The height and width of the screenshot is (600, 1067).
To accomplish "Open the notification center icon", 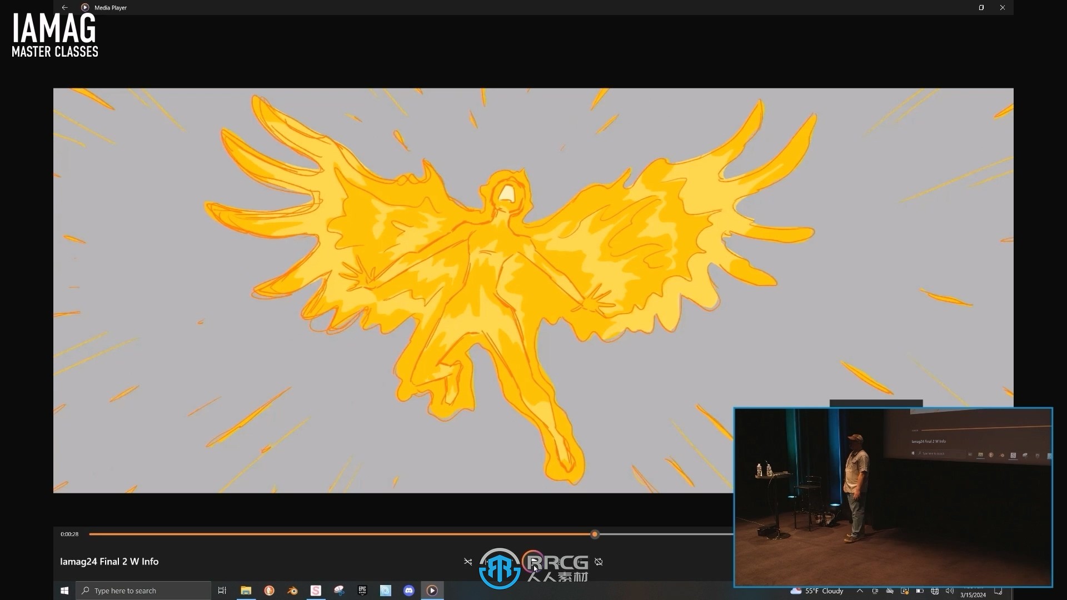I will (x=999, y=591).
